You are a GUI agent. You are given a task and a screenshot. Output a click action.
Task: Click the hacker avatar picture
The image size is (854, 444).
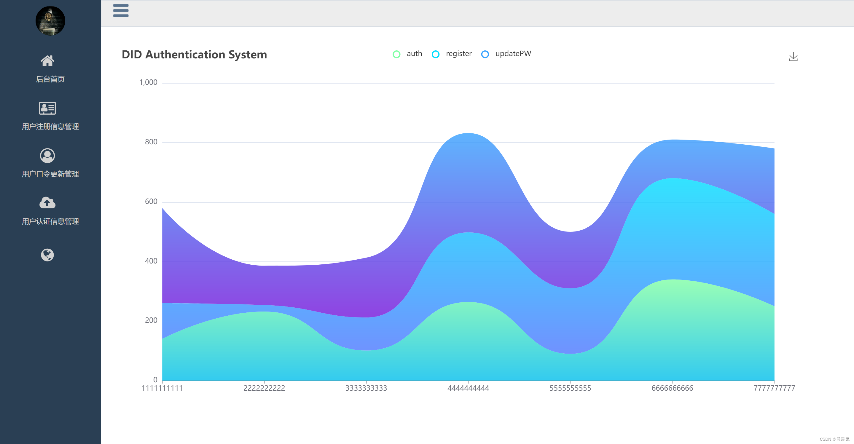(x=50, y=20)
